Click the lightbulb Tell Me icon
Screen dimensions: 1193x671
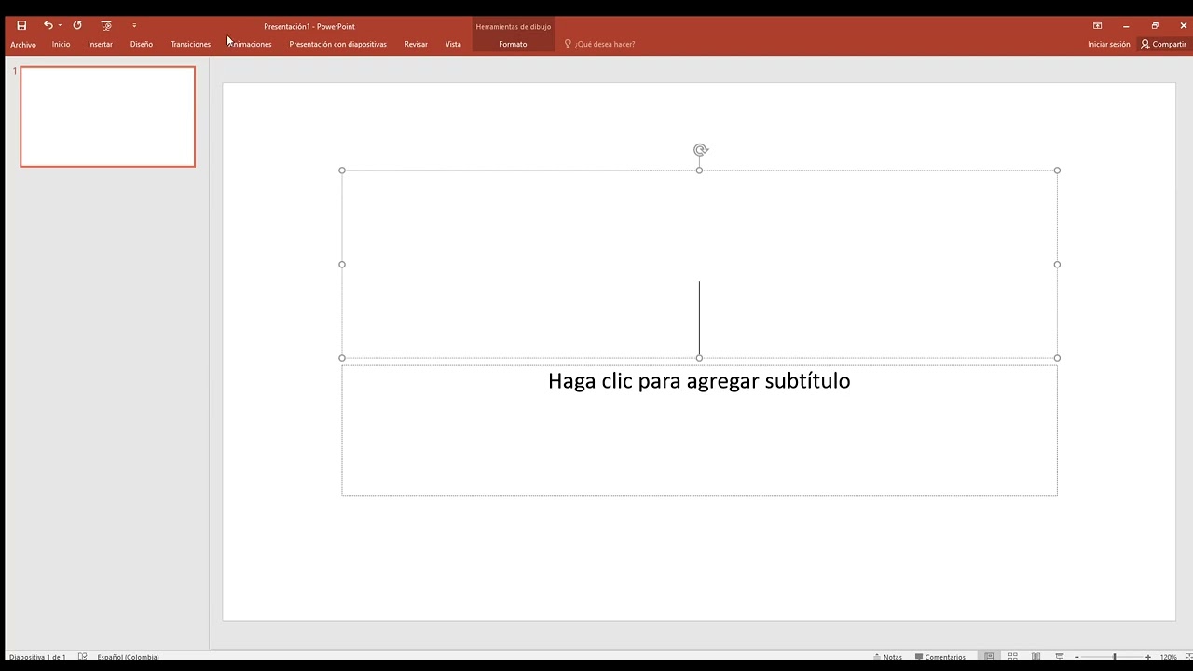pos(568,44)
